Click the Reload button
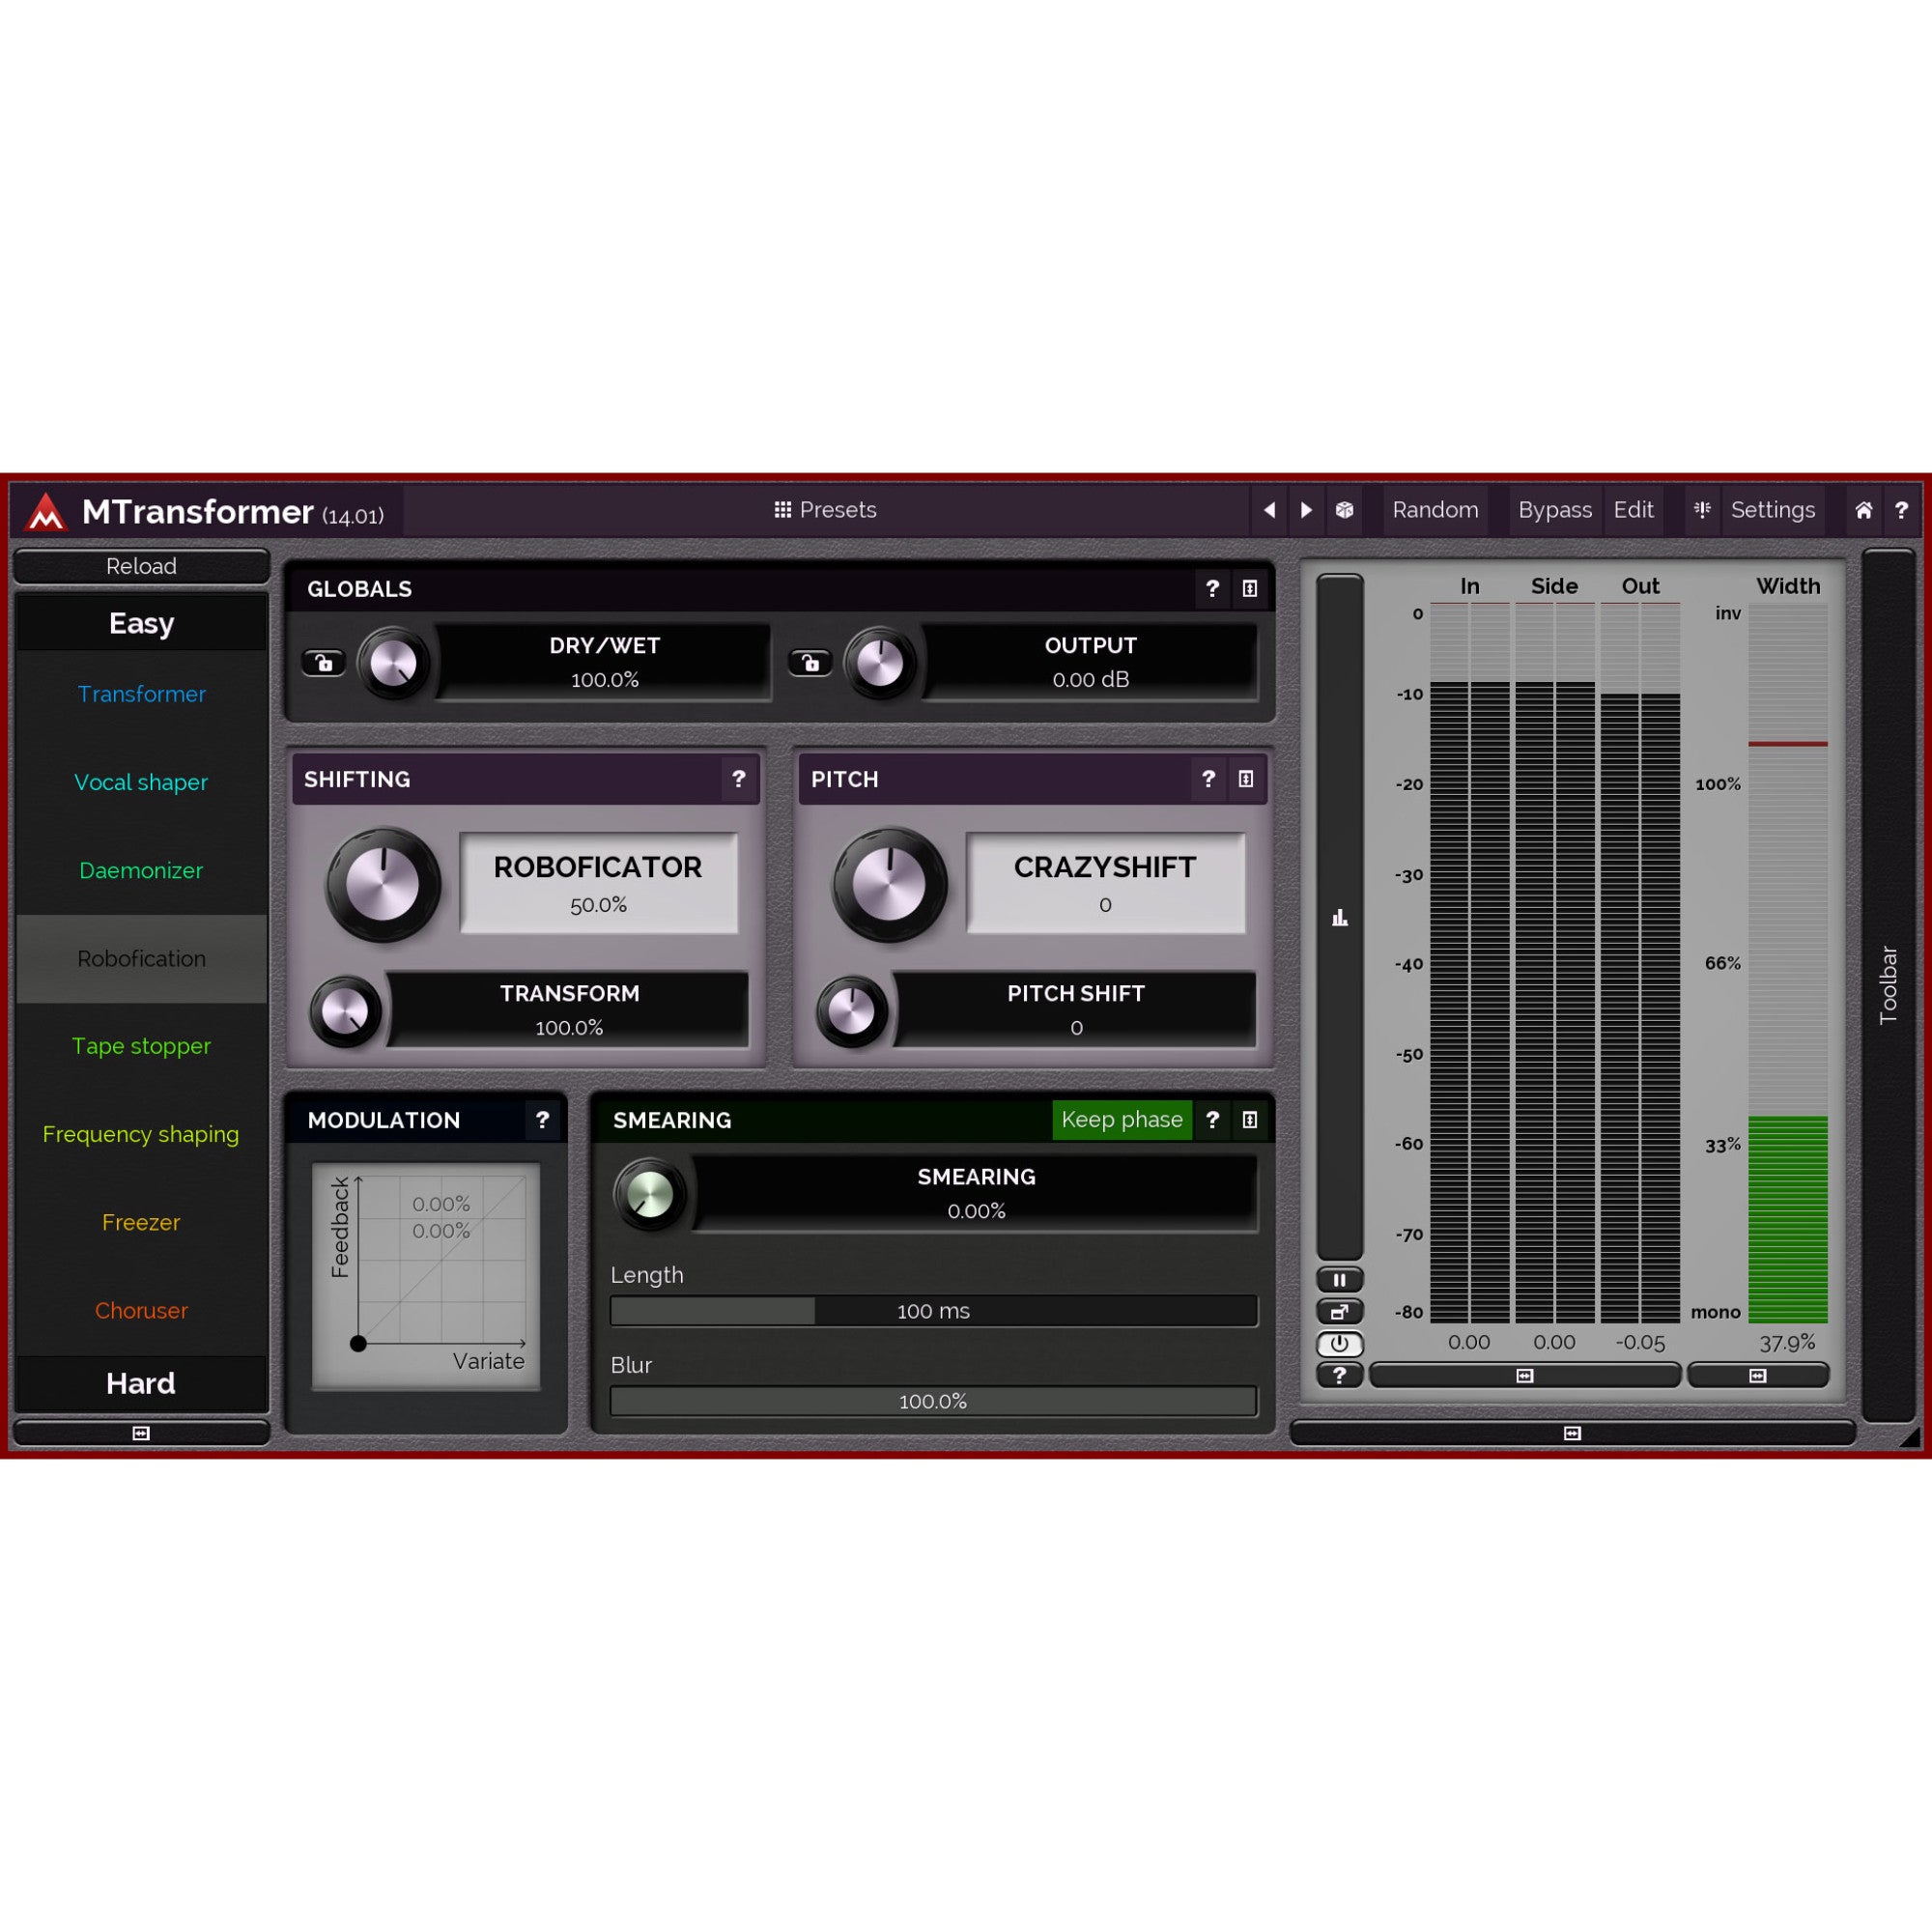1932x1932 pixels. 141,566
